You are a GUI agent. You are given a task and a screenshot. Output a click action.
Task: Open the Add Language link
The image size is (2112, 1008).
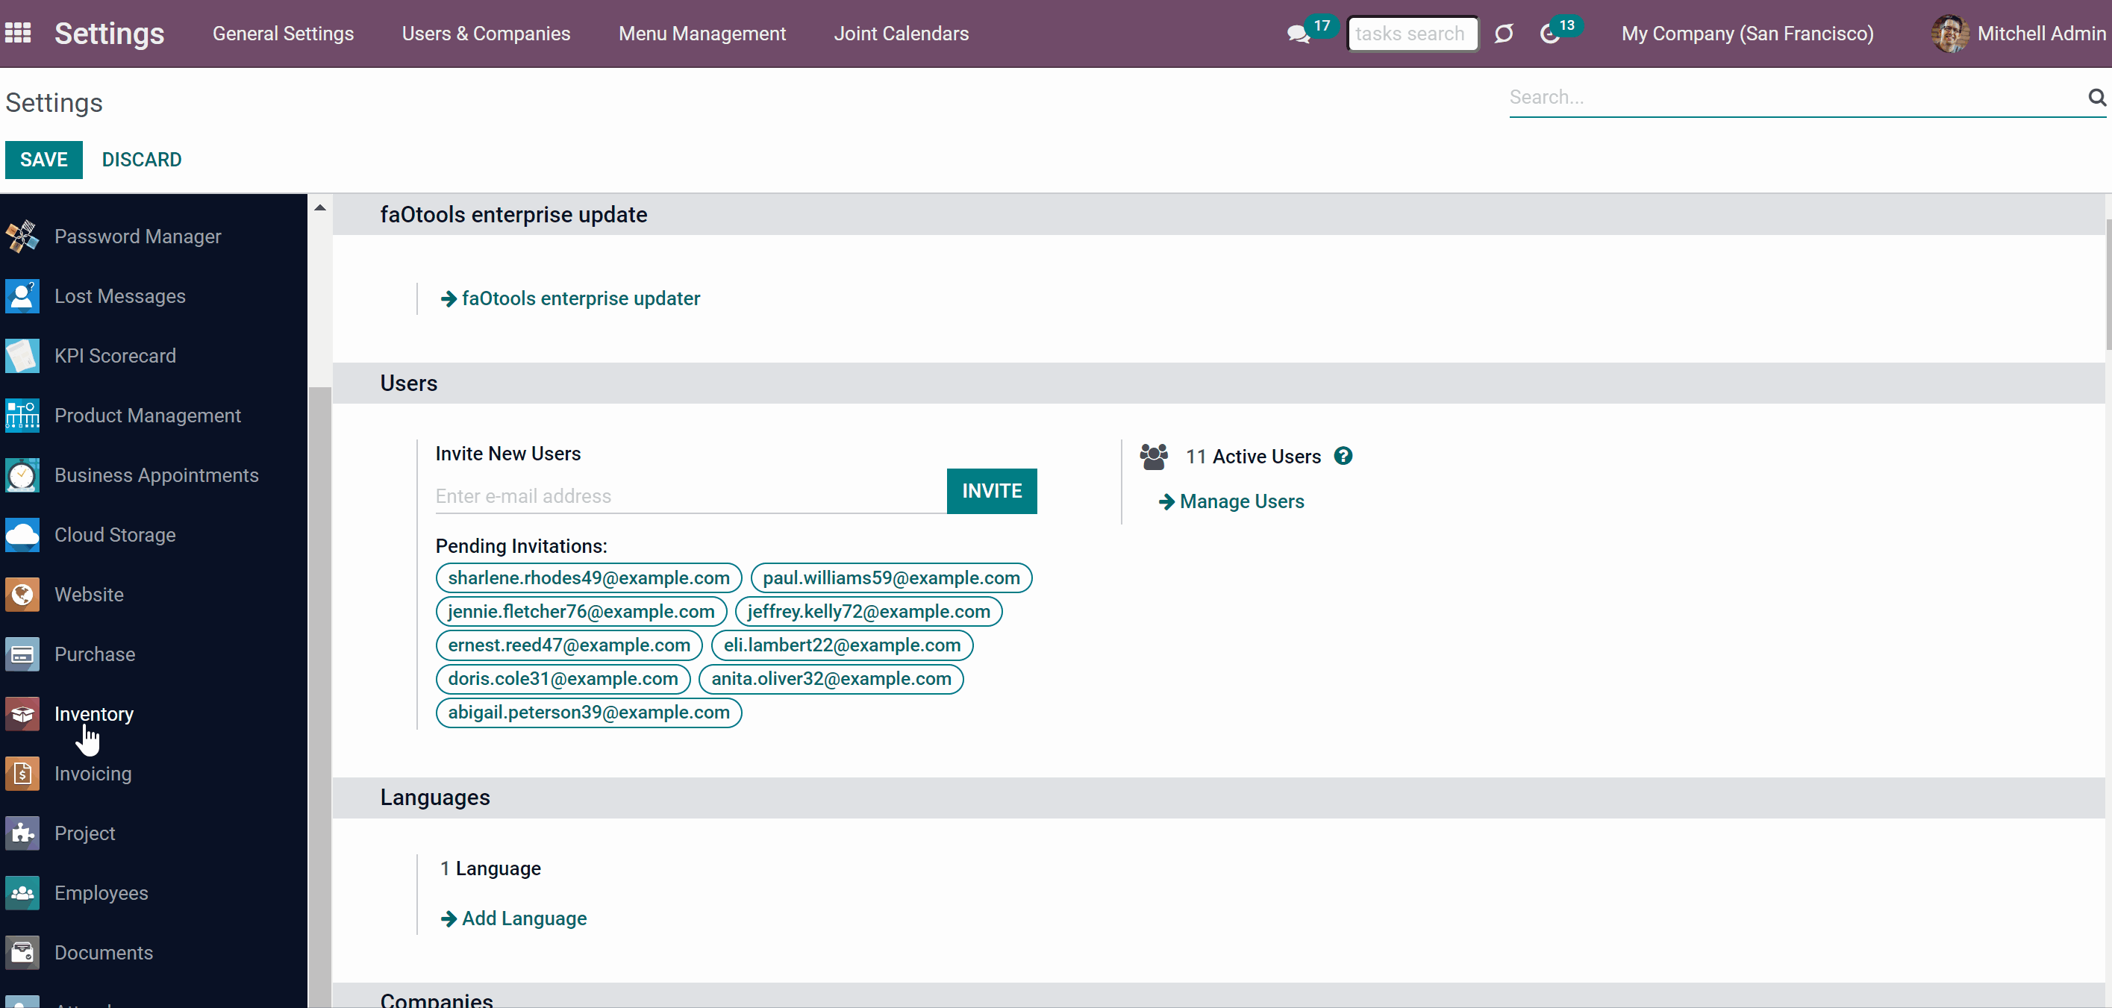513,918
